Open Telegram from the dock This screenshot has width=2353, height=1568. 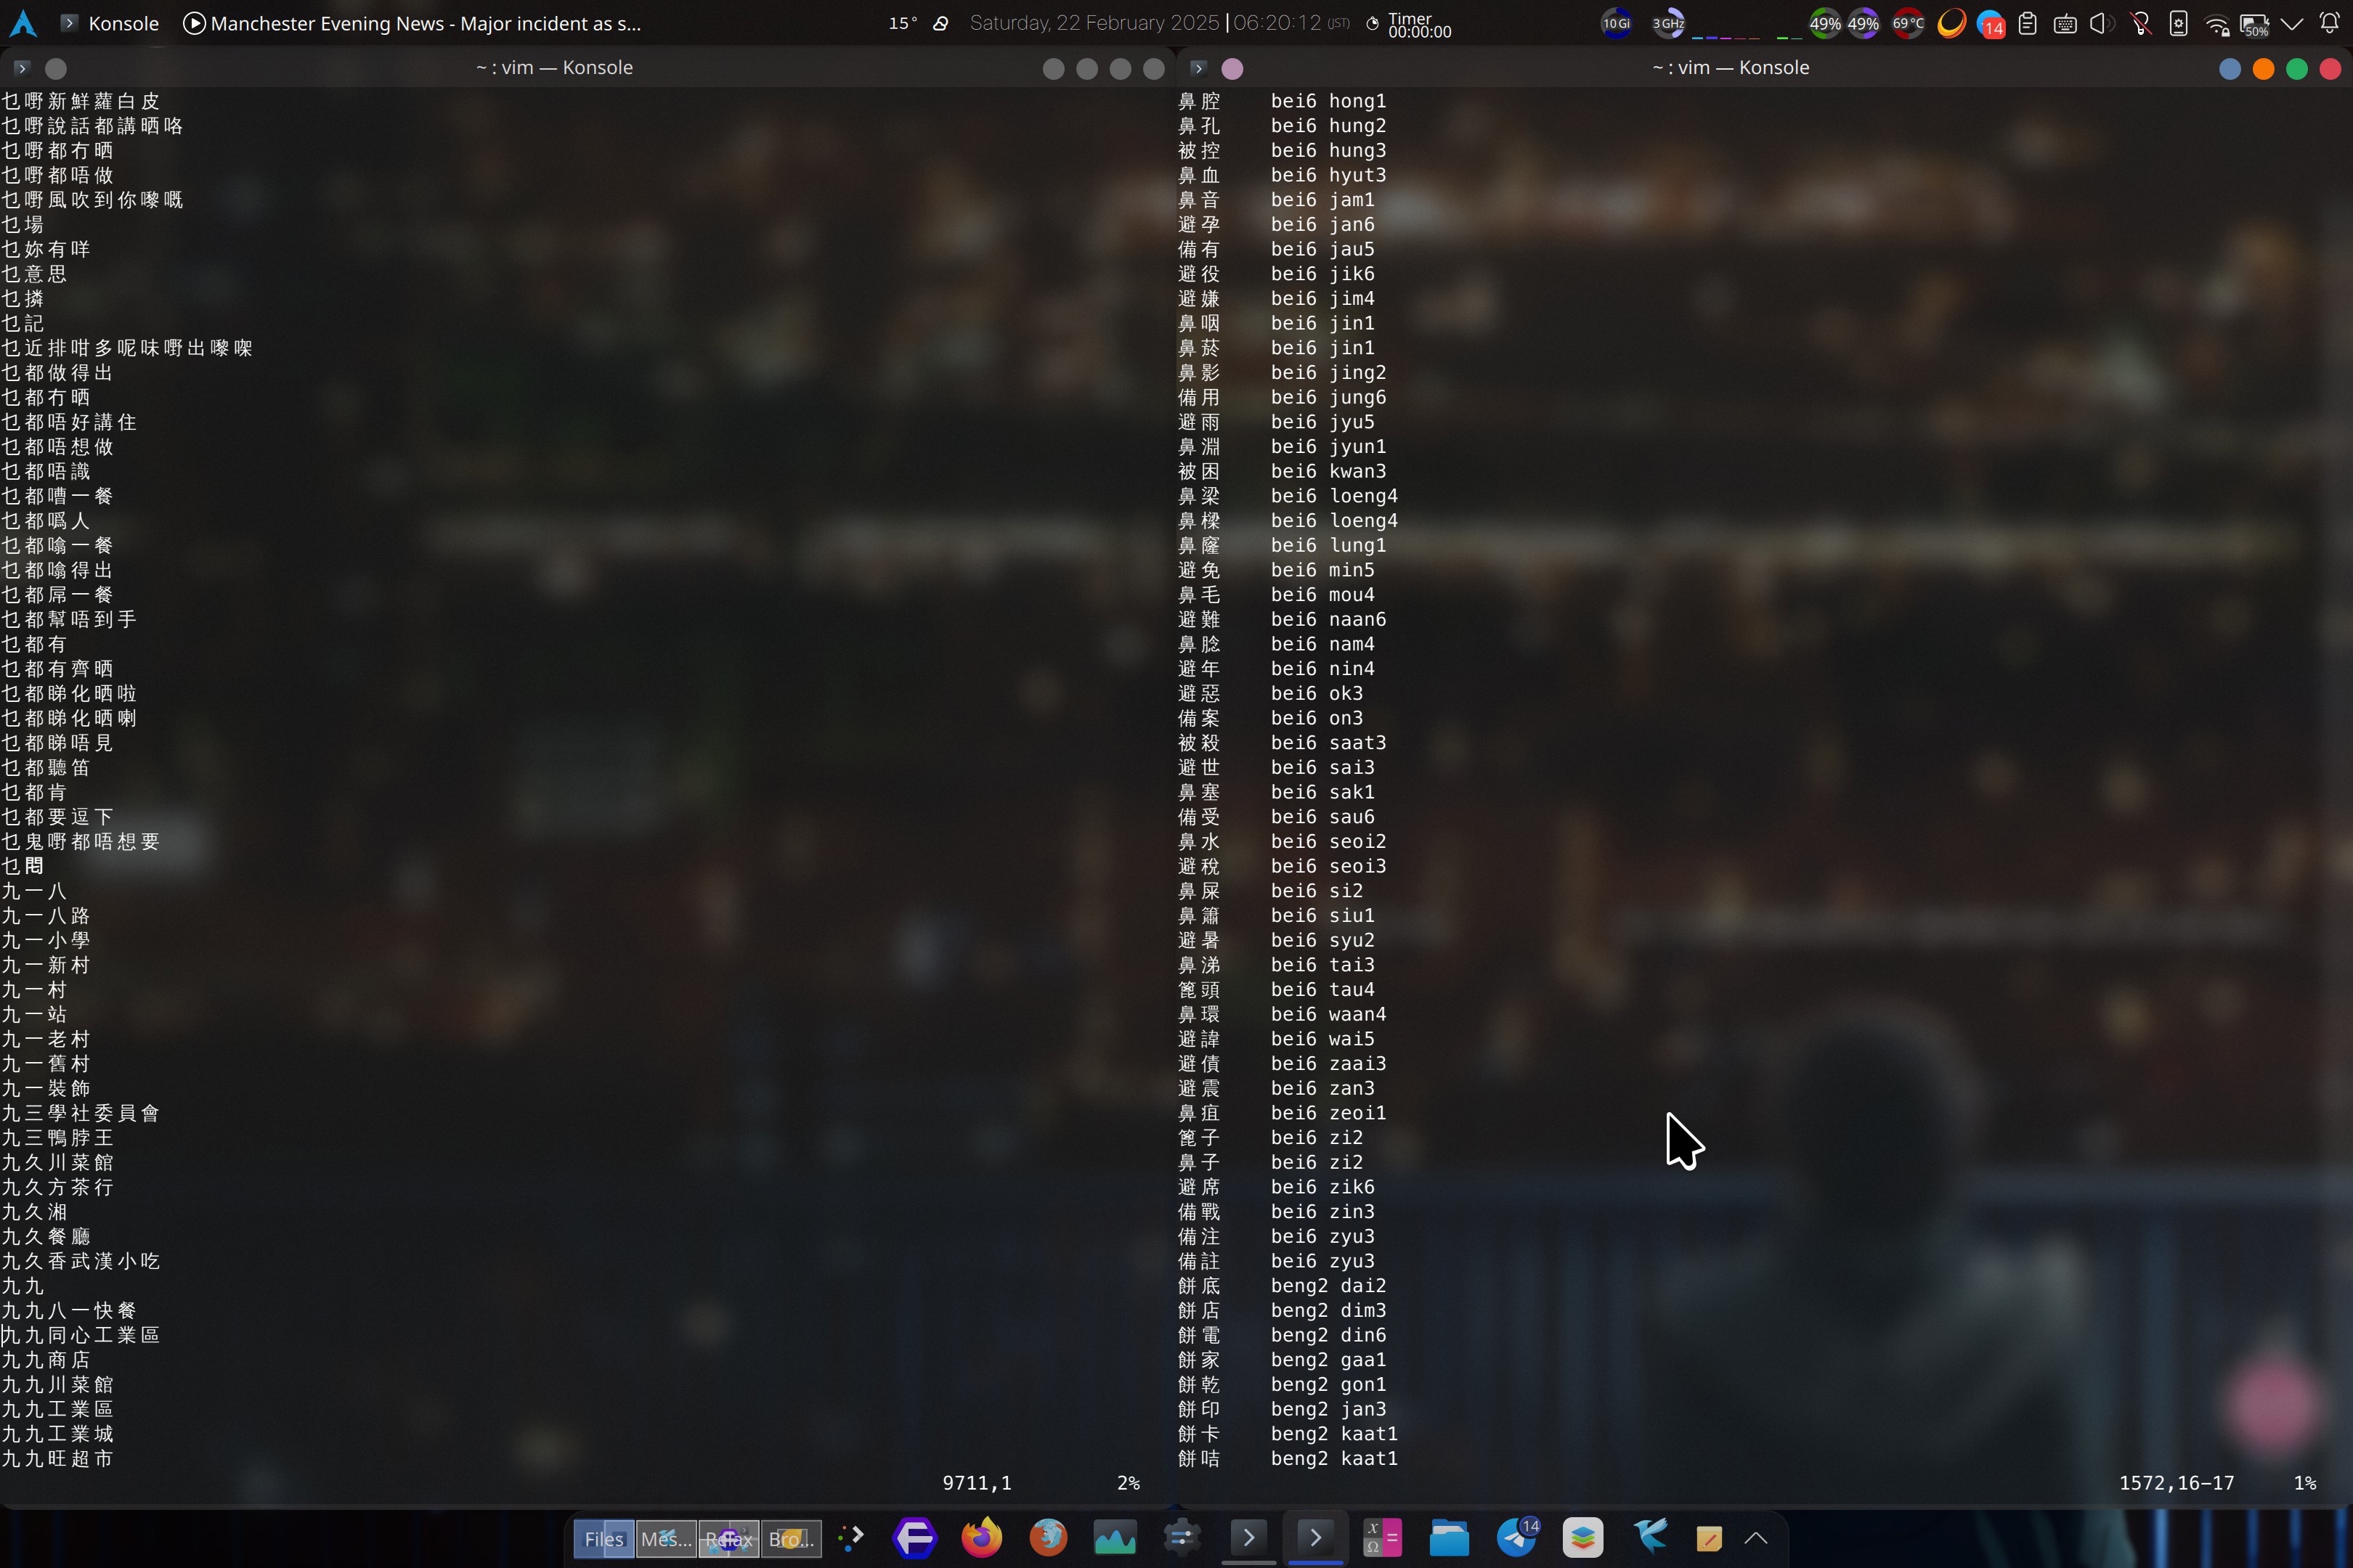click(x=1516, y=1538)
